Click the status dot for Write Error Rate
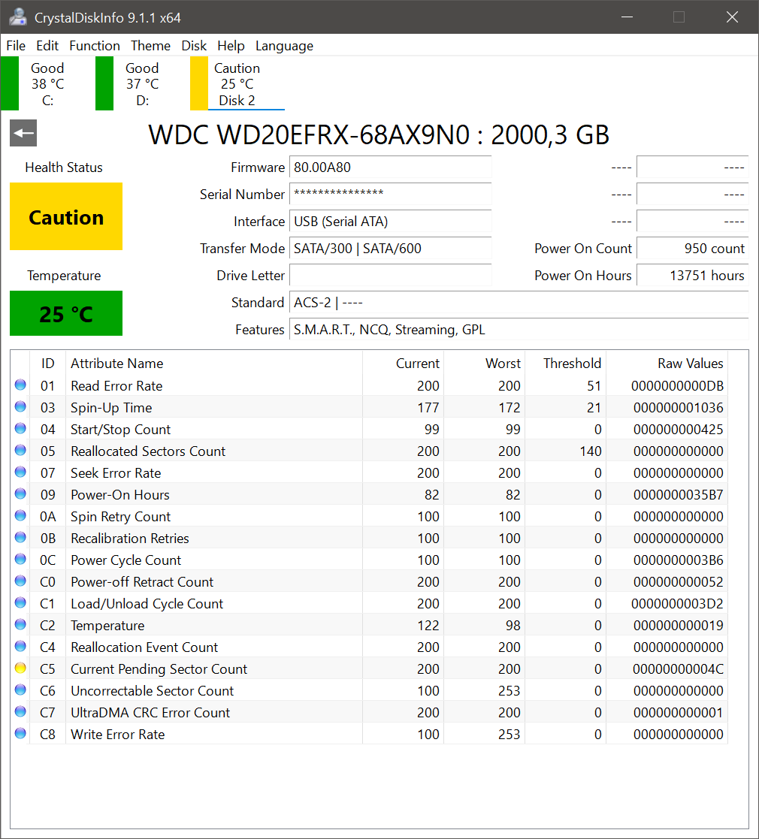The image size is (759, 839). 20,733
